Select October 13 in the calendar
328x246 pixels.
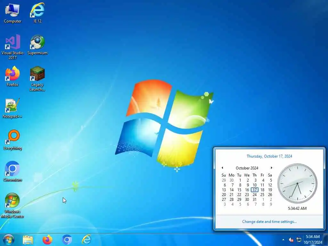tap(224, 190)
